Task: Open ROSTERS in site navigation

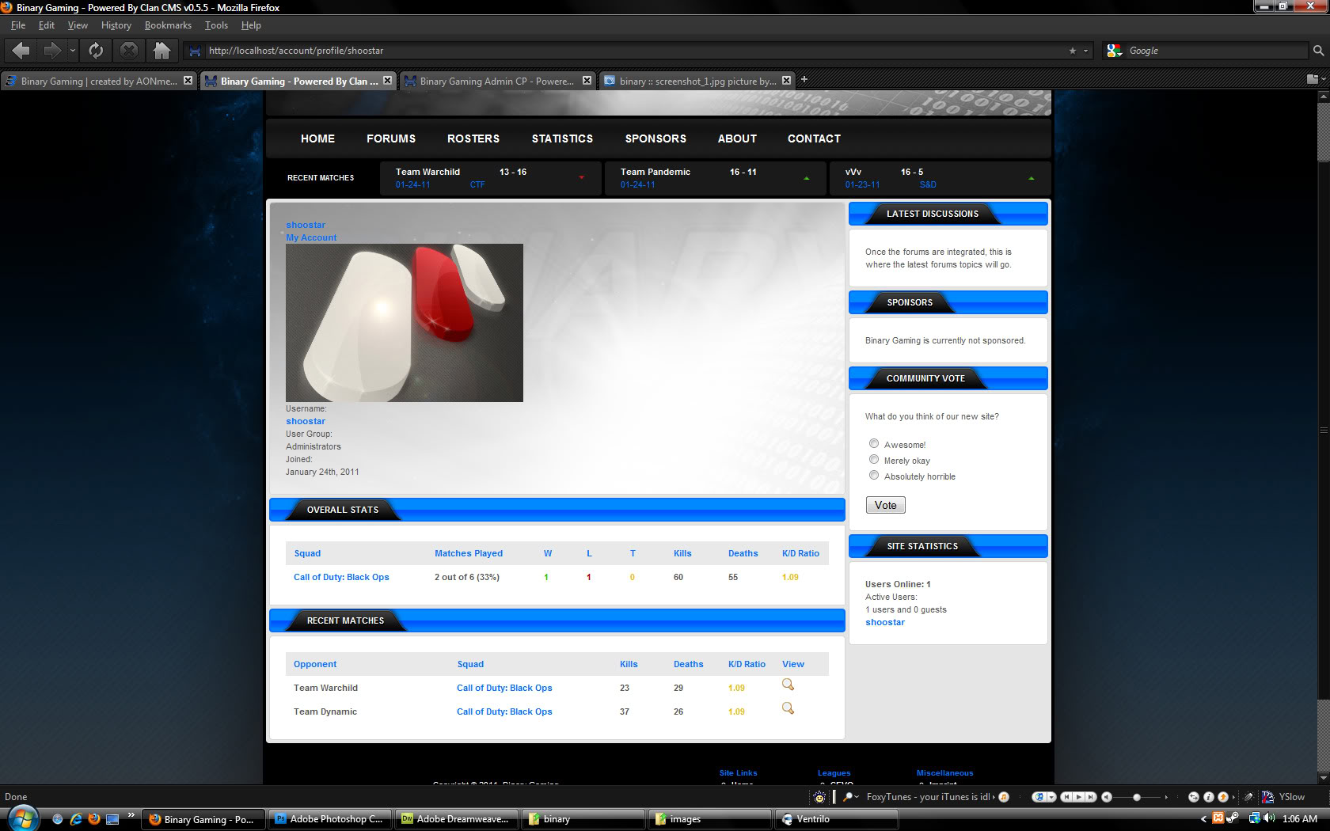Action: click(473, 138)
